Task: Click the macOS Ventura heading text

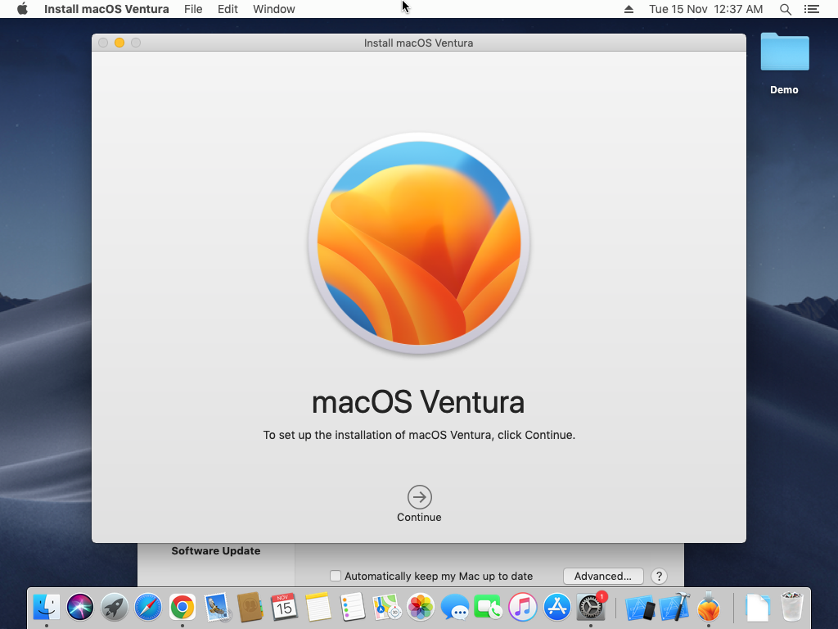Action: (418, 402)
